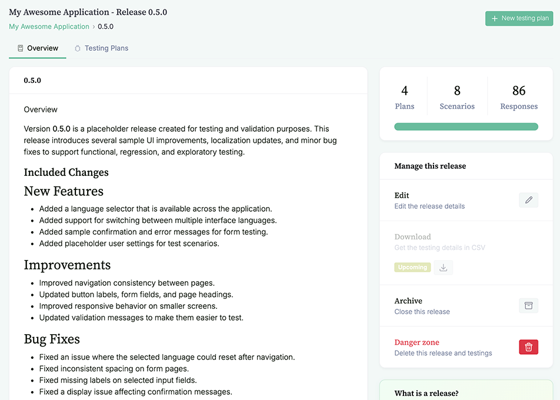Click 'Fixed inconsistent spacing on form pages' bullet
This screenshot has height=400, width=560.
(114, 369)
